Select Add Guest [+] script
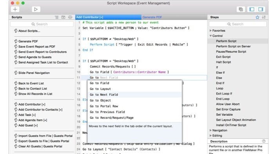The height and width of the screenshot is (154, 275). (x=26, y=125)
